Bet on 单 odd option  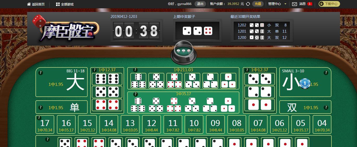[62, 107]
